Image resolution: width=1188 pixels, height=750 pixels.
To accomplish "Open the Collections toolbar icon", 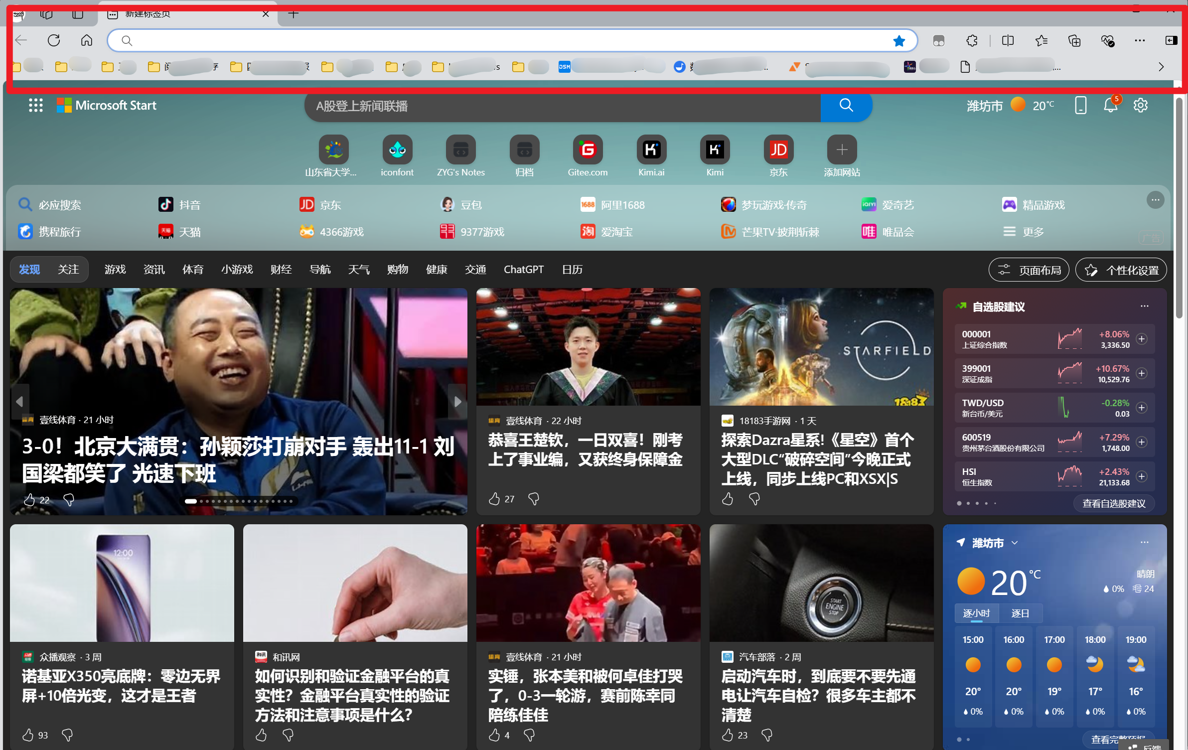I will click(x=1074, y=41).
